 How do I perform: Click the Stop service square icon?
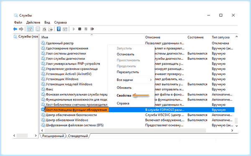pos(80,29)
